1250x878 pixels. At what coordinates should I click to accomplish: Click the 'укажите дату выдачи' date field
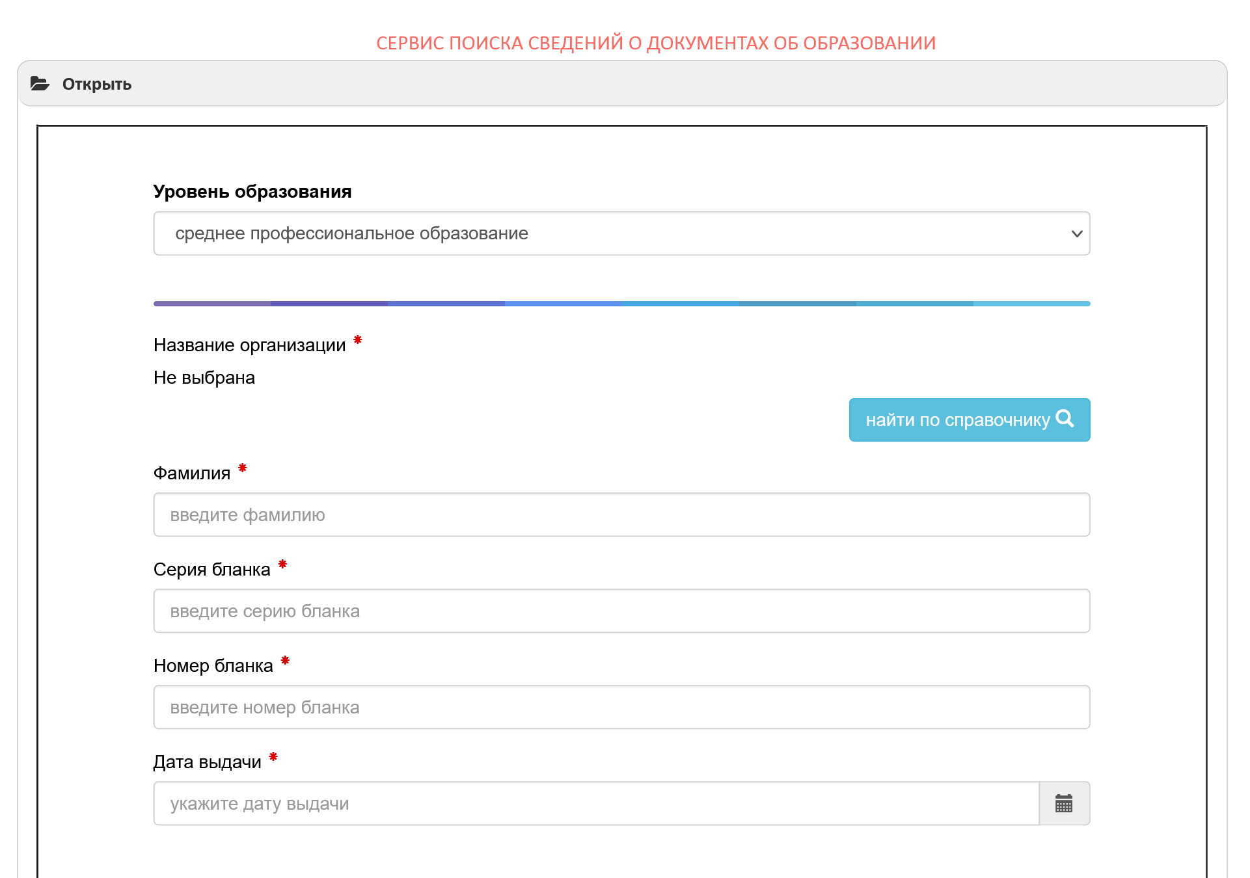(596, 804)
